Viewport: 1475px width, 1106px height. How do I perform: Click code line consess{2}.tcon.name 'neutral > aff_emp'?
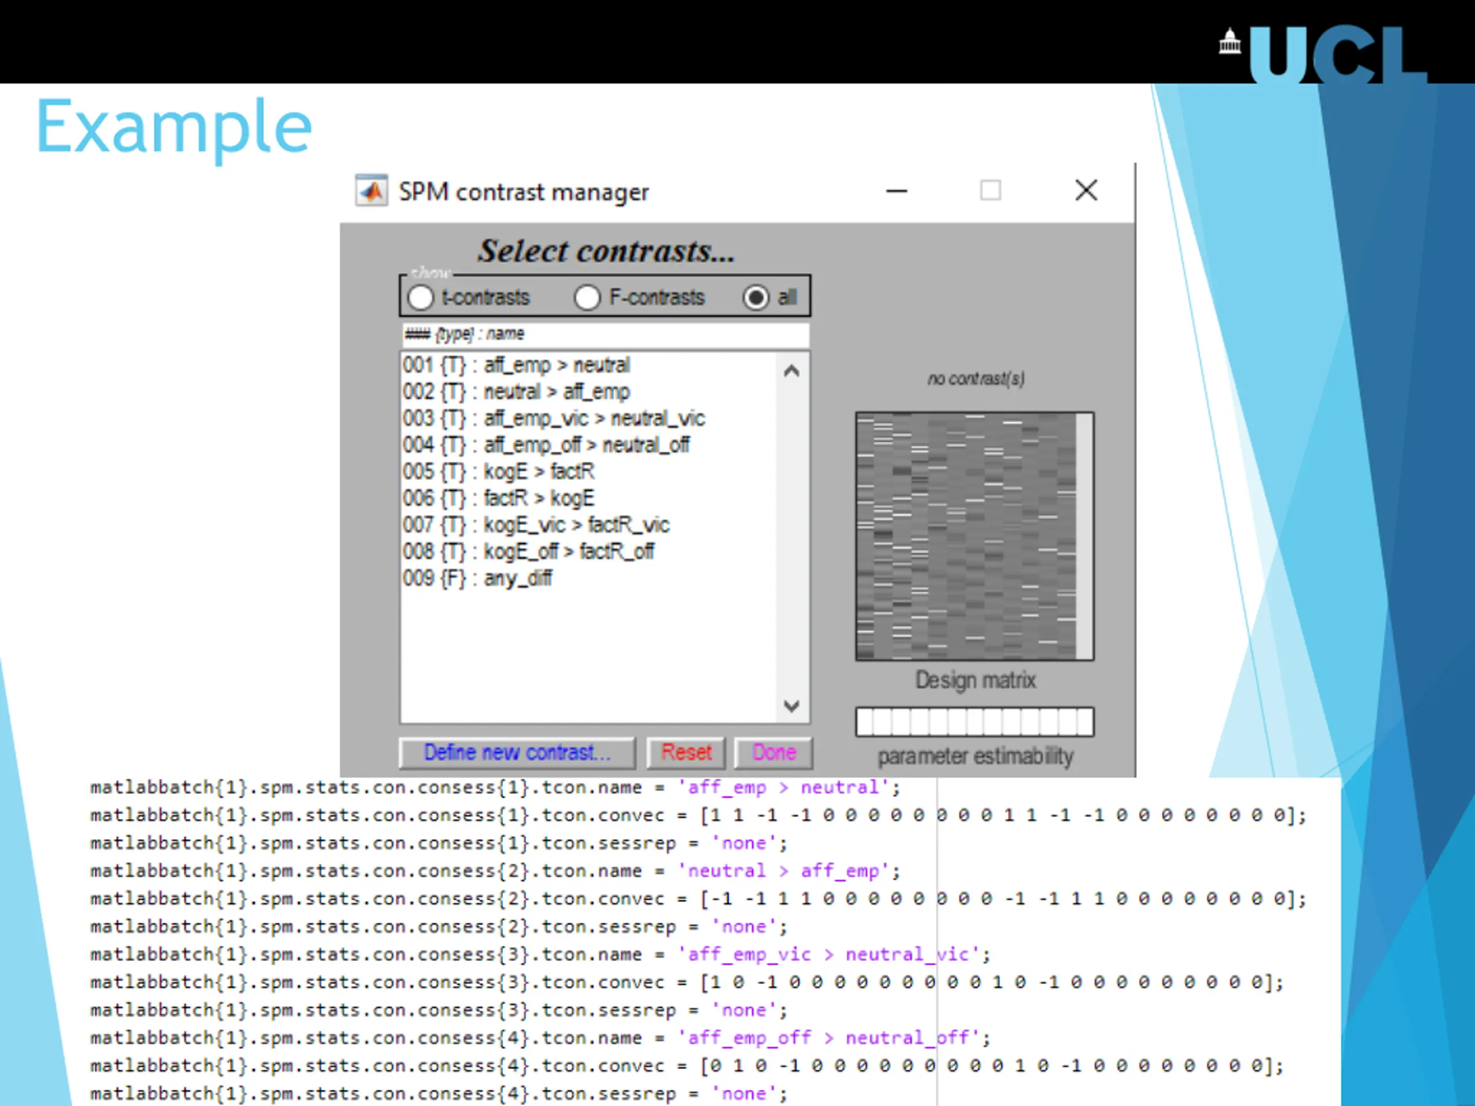click(x=496, y=872)
